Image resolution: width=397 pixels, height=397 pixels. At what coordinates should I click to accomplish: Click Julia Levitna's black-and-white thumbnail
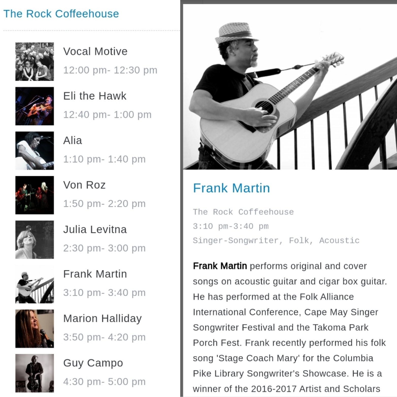point(35,240)
